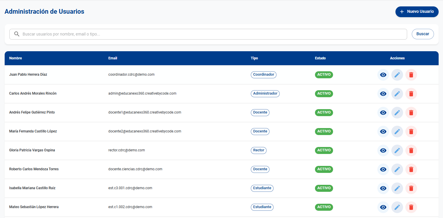Click the Estado column header

point(320,58)
